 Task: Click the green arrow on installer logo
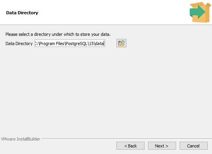coord(197,12)
